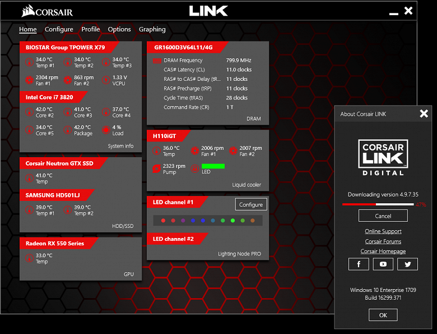The height and width of the screenshot is (334, 437).
Task: Click the Corsair Neutron GTX SSD Temp icon
Action: 30,178
